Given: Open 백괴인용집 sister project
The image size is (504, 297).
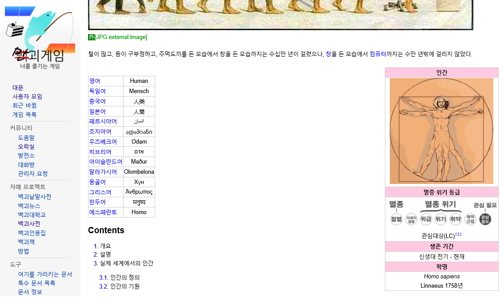Looking at the screenshot, I should tap(32, 233).
